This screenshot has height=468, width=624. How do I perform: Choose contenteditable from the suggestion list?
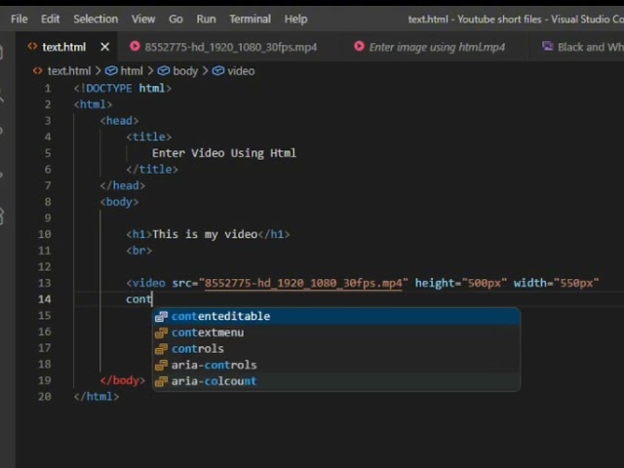click(336, 316)
